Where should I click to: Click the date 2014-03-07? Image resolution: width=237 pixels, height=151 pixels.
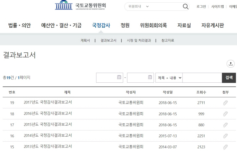point(168,147)
